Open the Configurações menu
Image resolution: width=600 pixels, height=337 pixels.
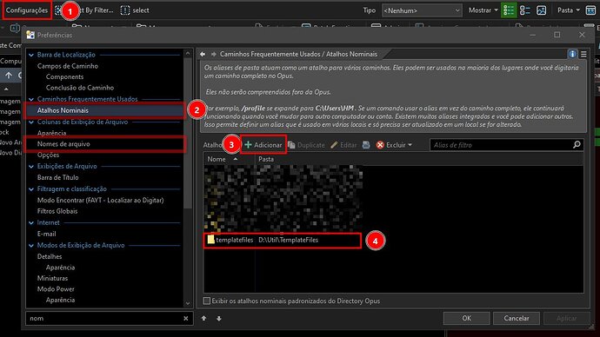coord(27,10)
